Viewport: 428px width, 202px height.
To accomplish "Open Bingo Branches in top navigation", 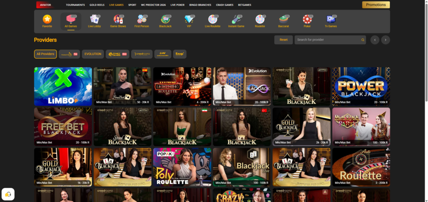I will click(200, 5).
